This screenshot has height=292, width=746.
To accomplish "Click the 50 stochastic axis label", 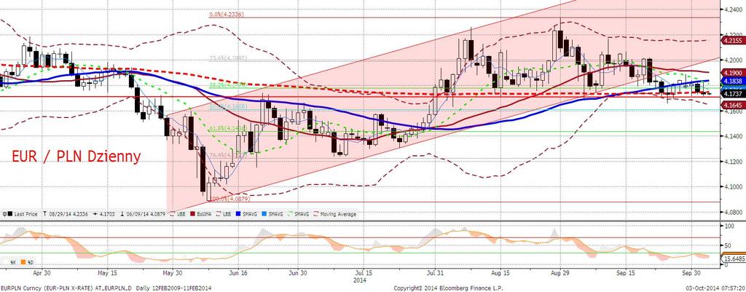I will (x=726, y=246).
